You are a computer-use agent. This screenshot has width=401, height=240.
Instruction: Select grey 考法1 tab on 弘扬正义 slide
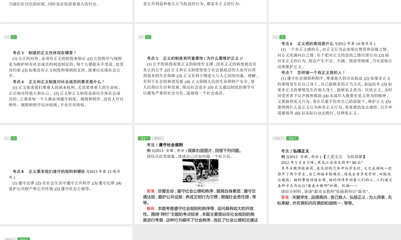click(x=278, y=138)
